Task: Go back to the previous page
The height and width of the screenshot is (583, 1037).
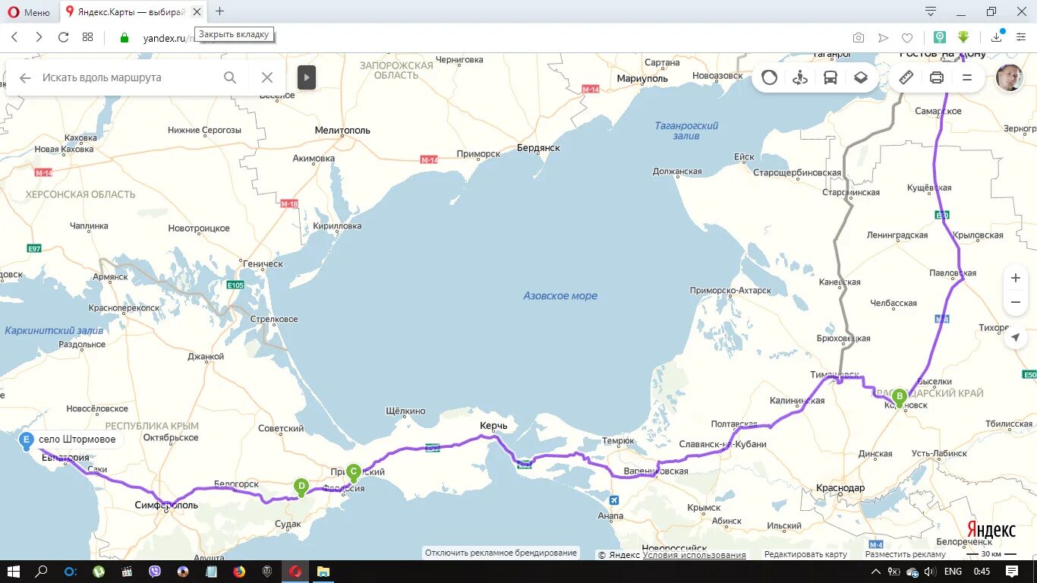Action: pos(14,37)
